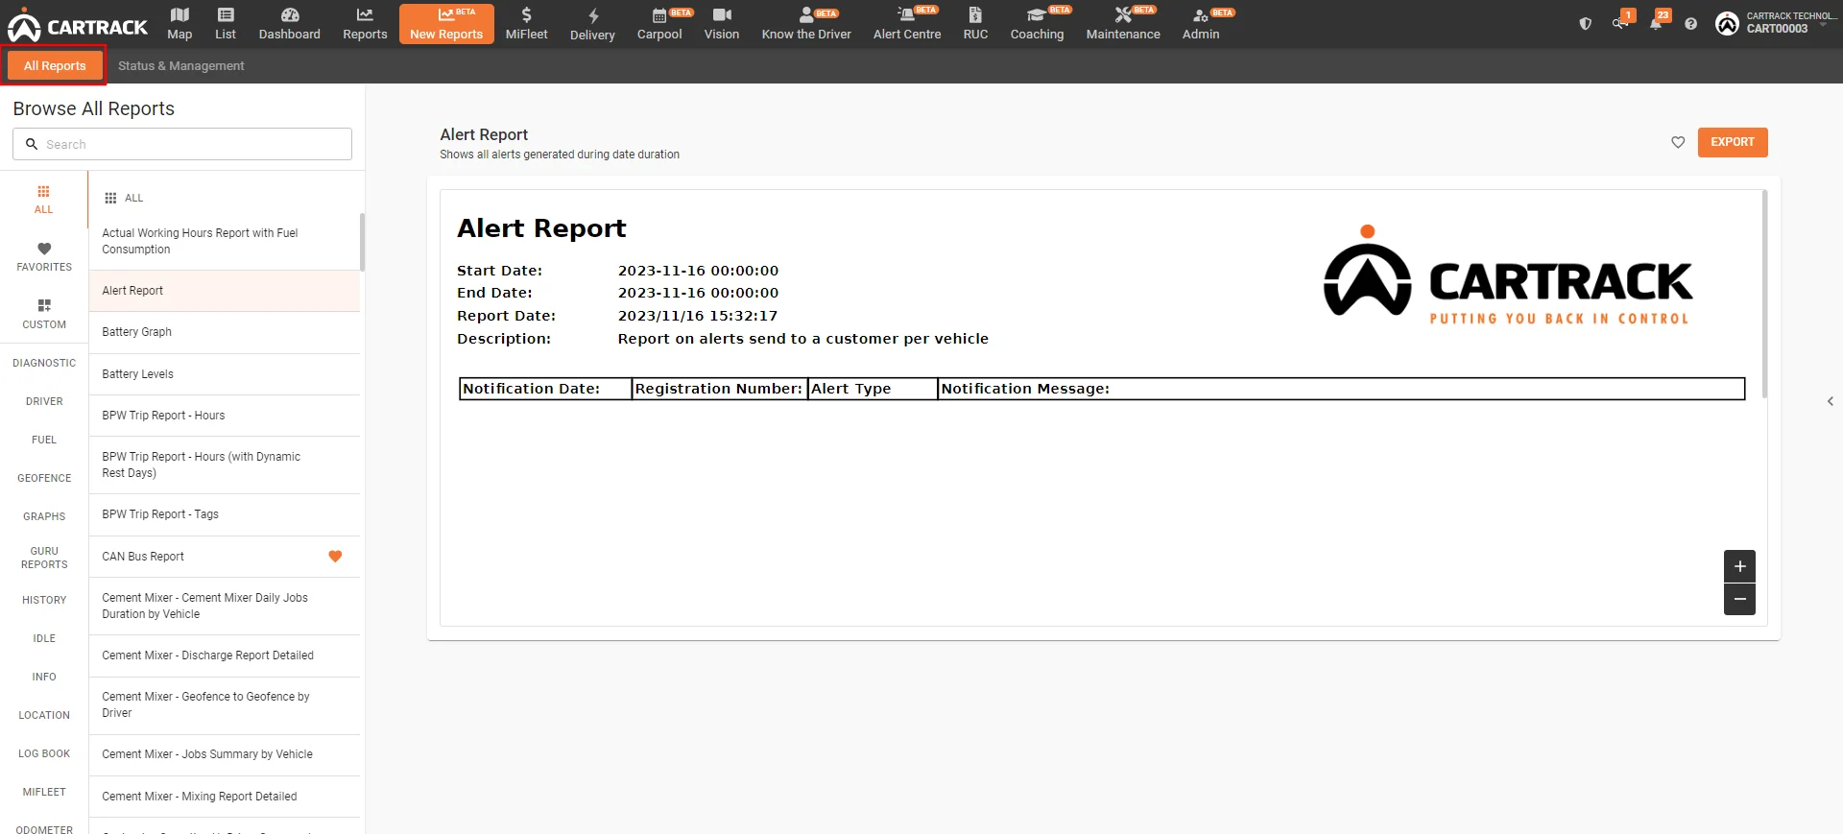This screenshot has height=834, width=1843.
Task: Select the GURU REPORTS category
Action: [x=44, y=558]
